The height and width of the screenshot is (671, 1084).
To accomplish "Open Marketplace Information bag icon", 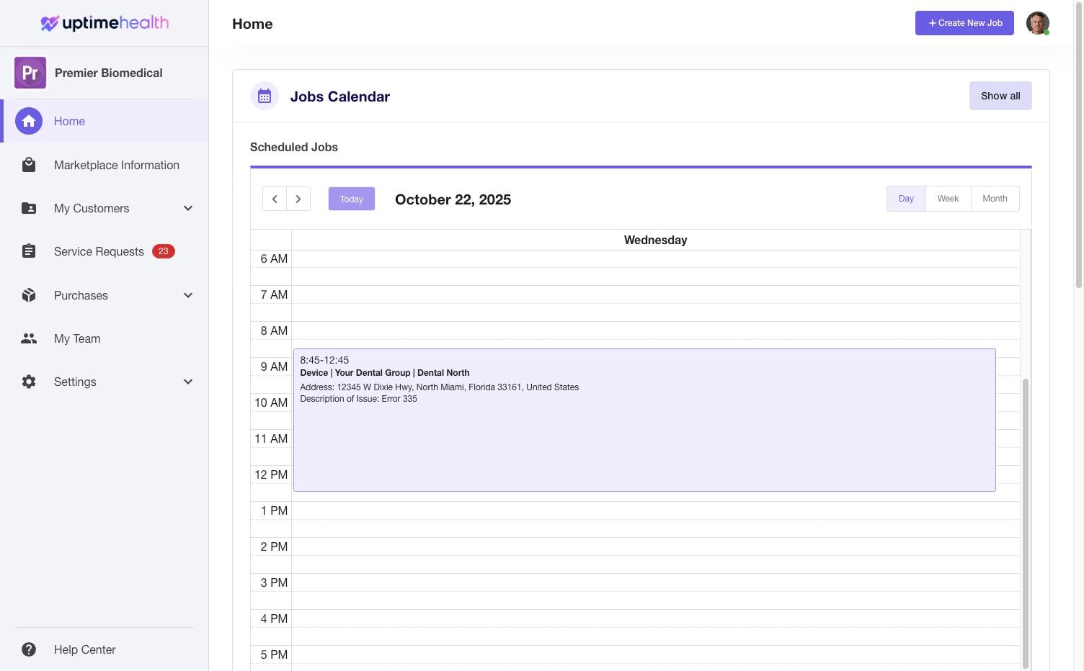I will (x=29, y=165).
